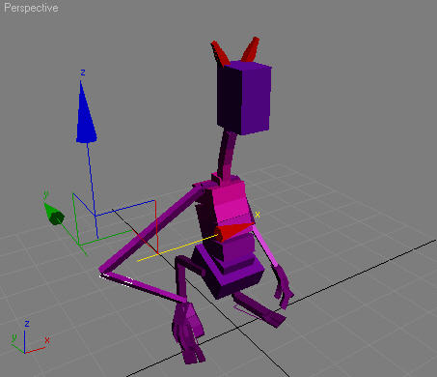The width and height of the screenshot is (437, 377).
Task: Select the left red horn
Action: click(x=221, y=53)
